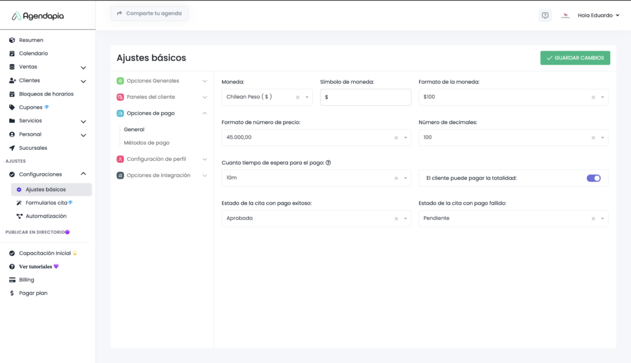Click the help icon beside payment wait time

coord(328,163)
